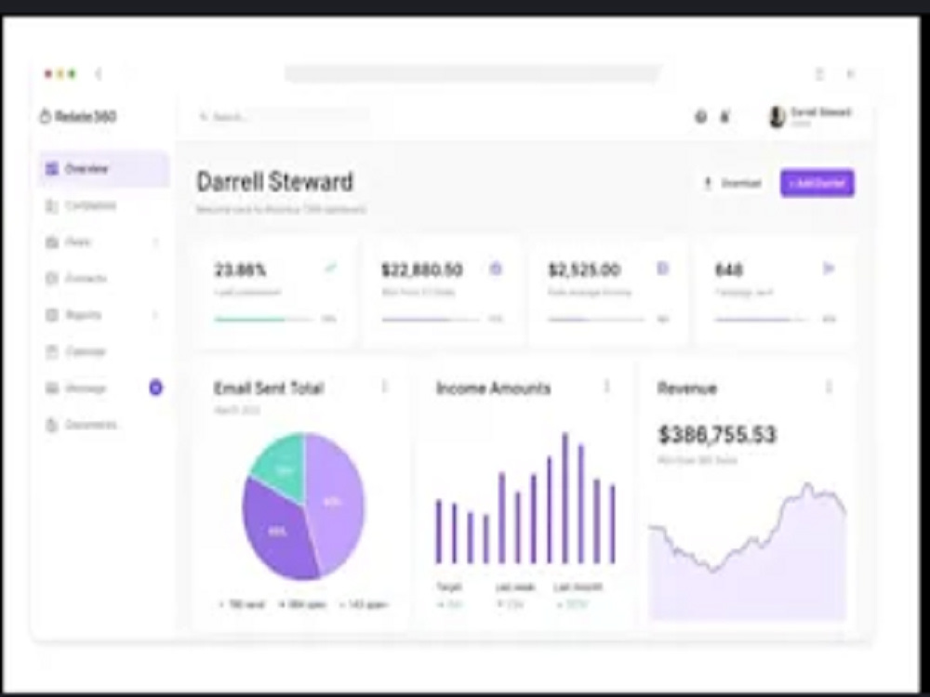Open the Revenue card options menu

coord(829,387)
